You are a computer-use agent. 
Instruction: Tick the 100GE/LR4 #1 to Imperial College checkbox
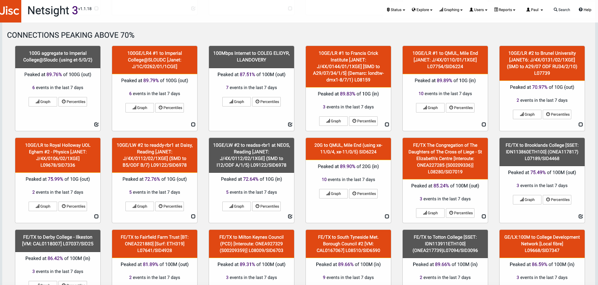pos(193,125)
